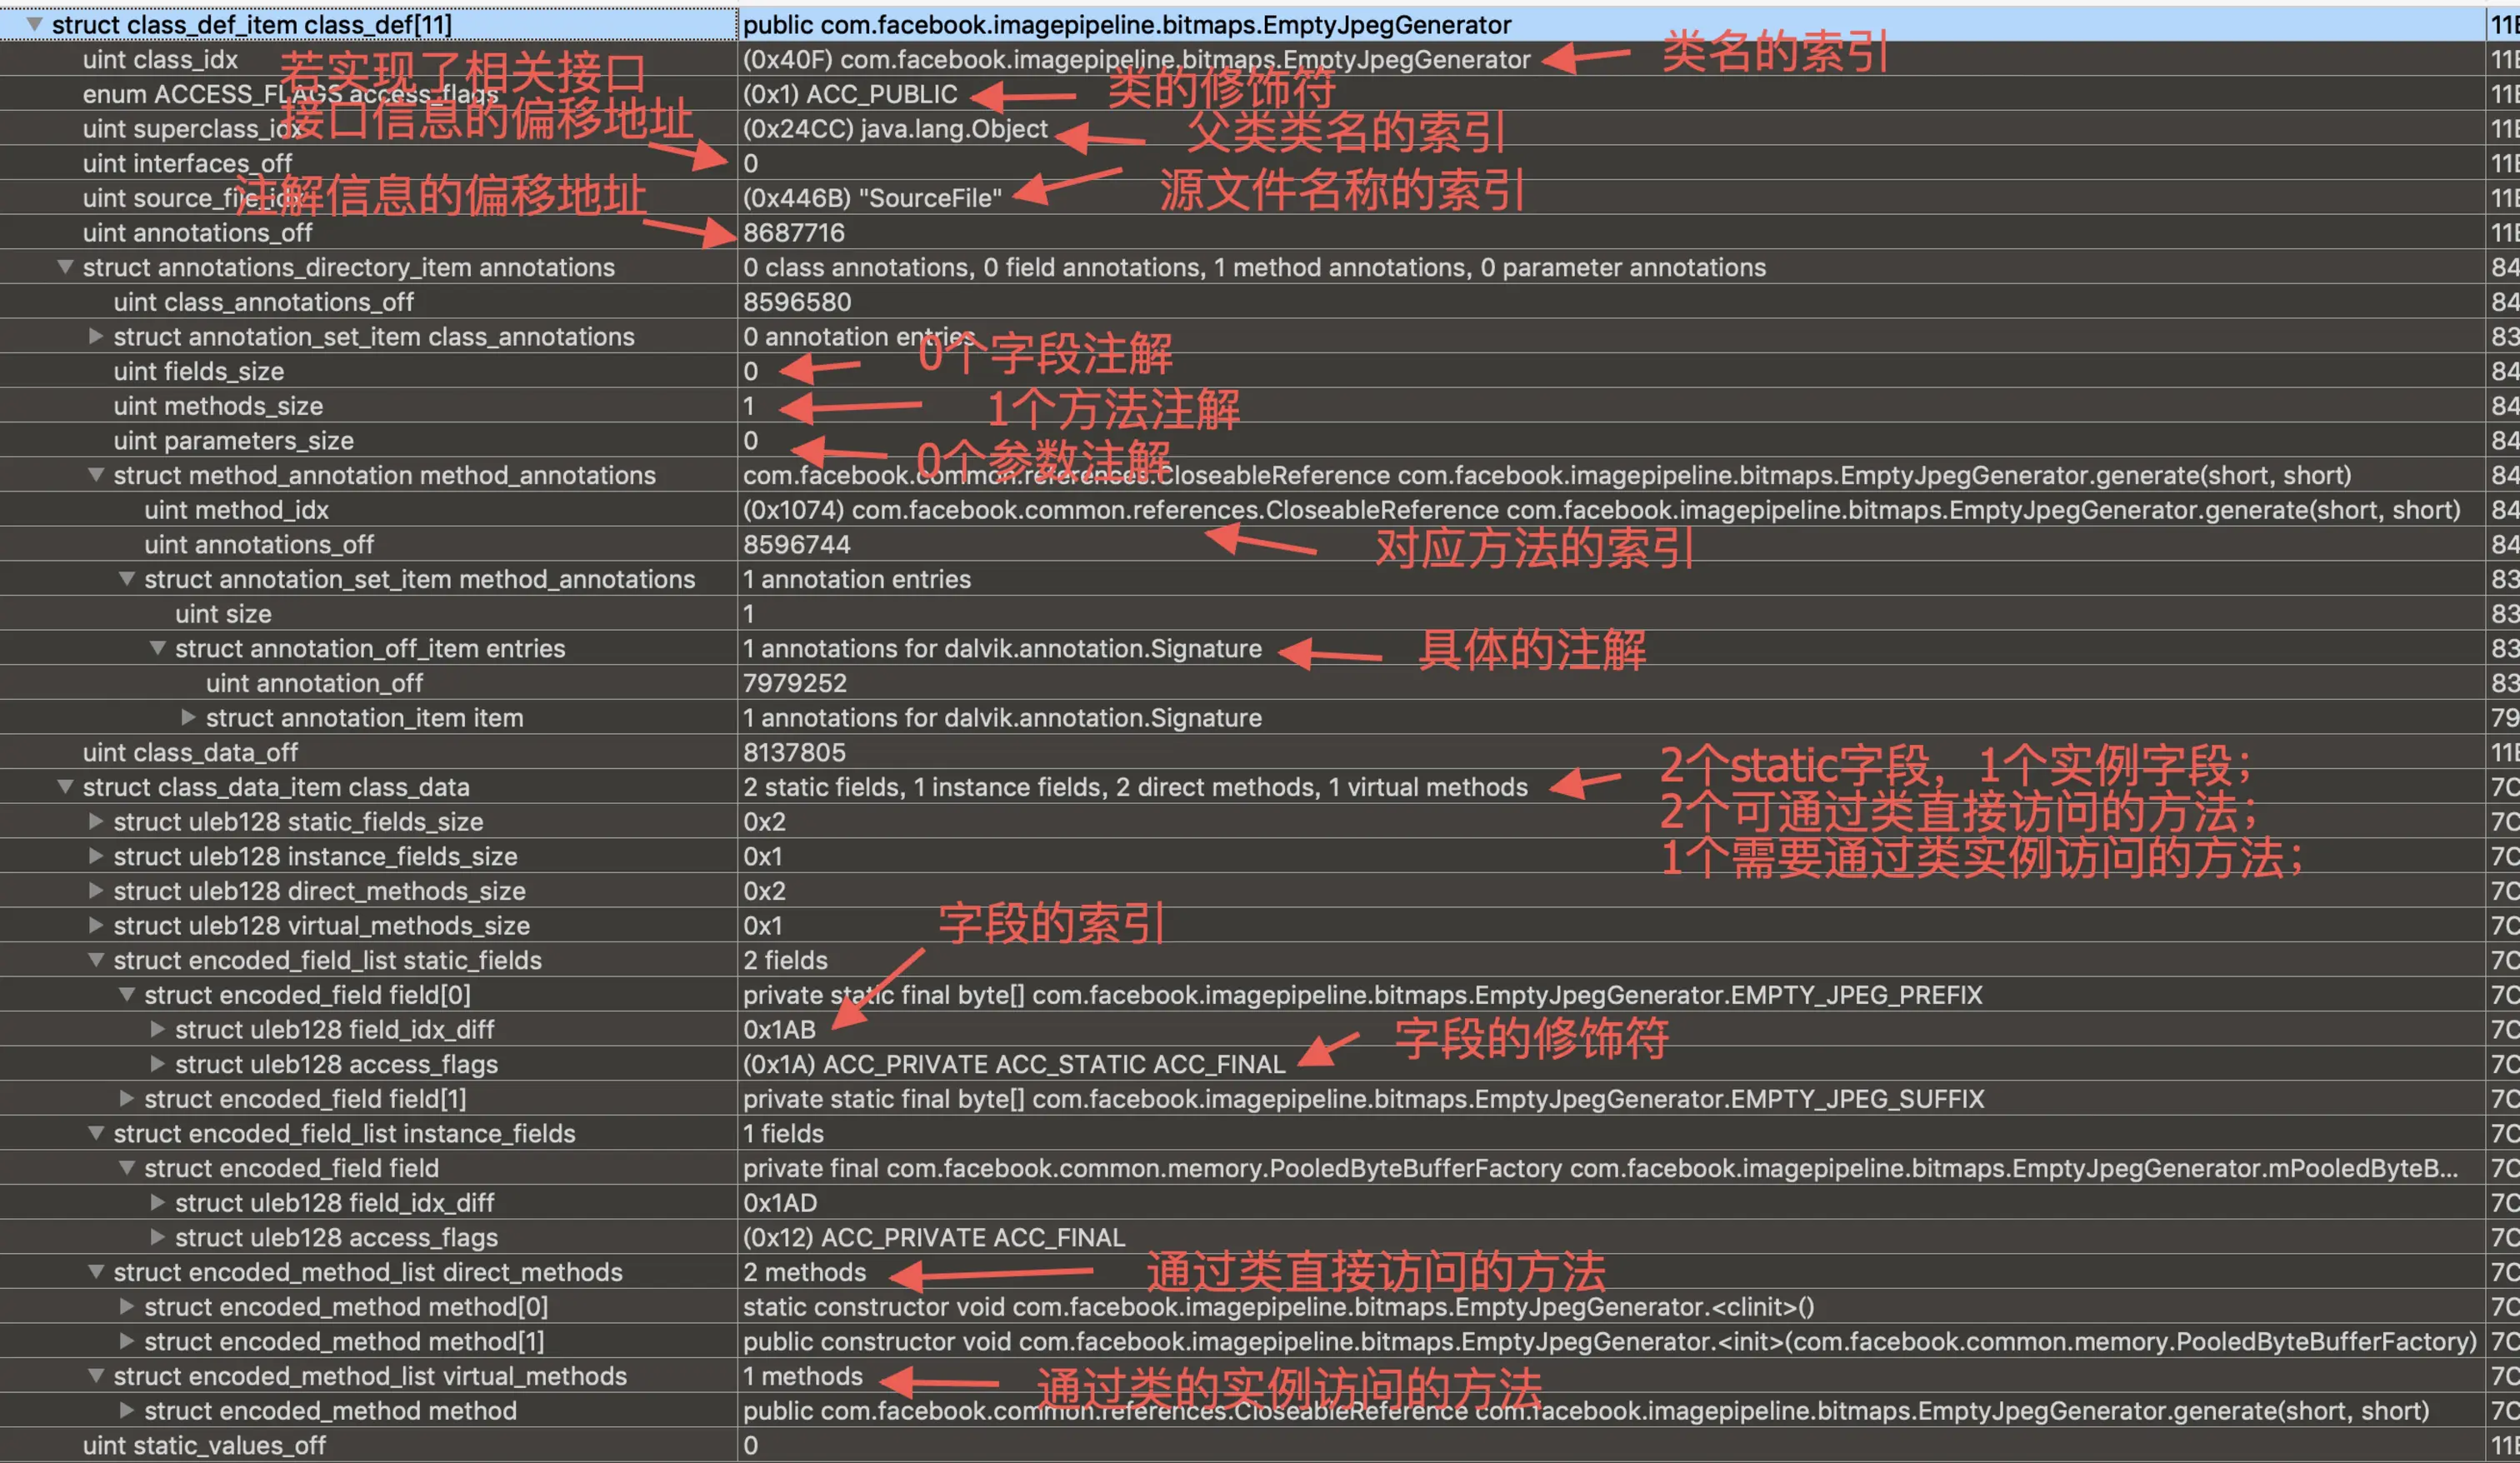Viewport: 2520px width, 1463px height.
Task: Collapse annotation_off_item entries disclosure triangle
Action: tap(158, 648)
